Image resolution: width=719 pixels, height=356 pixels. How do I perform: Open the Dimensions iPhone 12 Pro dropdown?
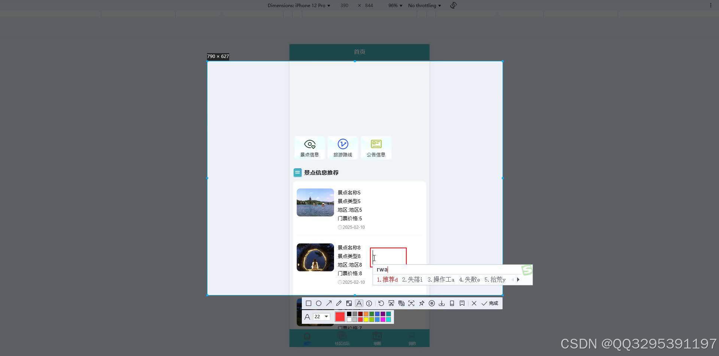pyautogui.click(x=298, y=5)
